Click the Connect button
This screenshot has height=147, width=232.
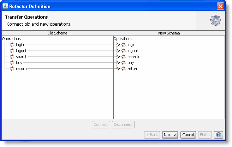coord(101,124)
